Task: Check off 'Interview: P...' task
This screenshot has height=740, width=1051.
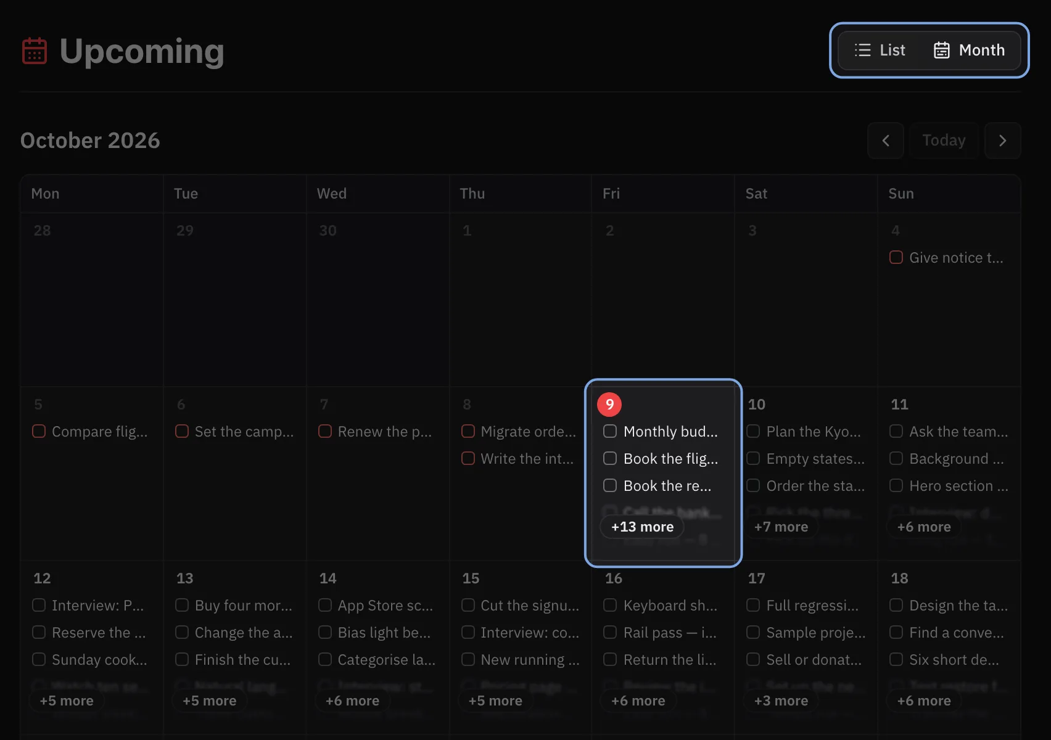Action: click(39, 605)
